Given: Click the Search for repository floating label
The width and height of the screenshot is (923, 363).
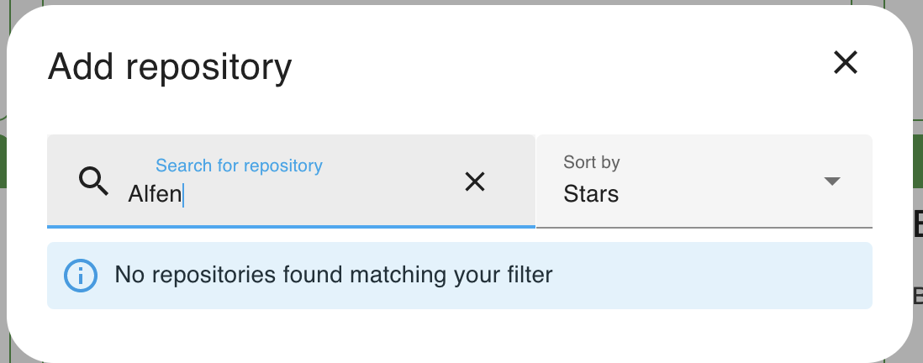Looking at the screenshot, I should click(239, 166).
